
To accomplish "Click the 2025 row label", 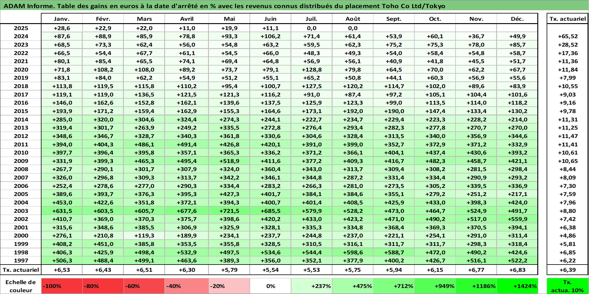I will [21, 28].
